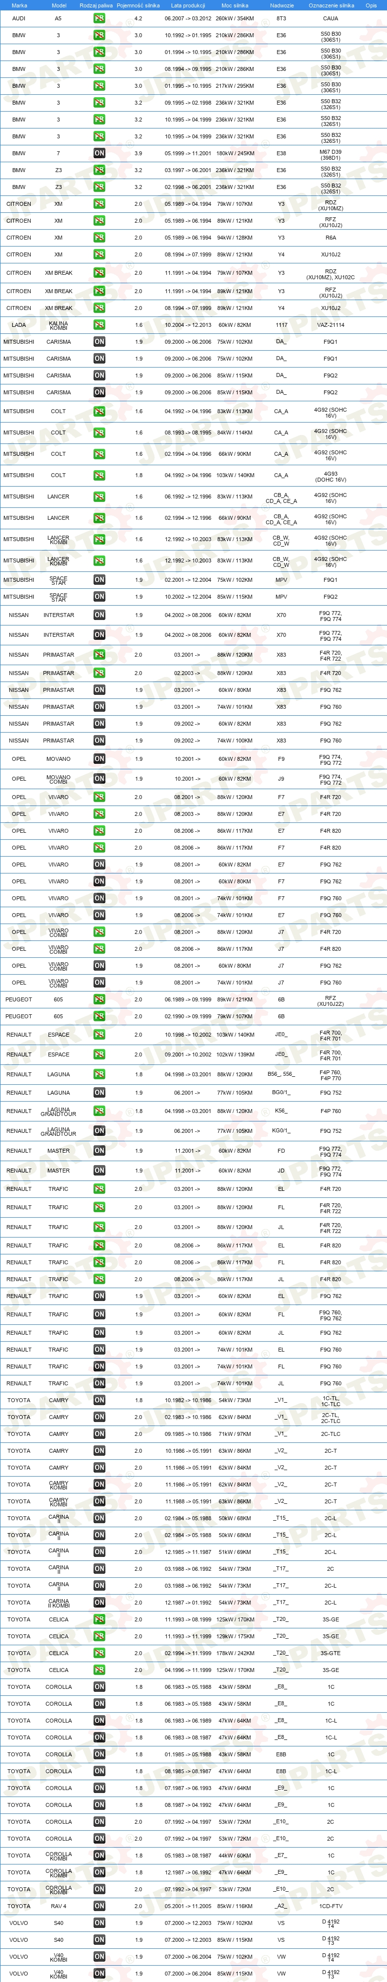Select the 'RAV 4' model cell
This screenshot has height=1982, width=387.
58,1906
